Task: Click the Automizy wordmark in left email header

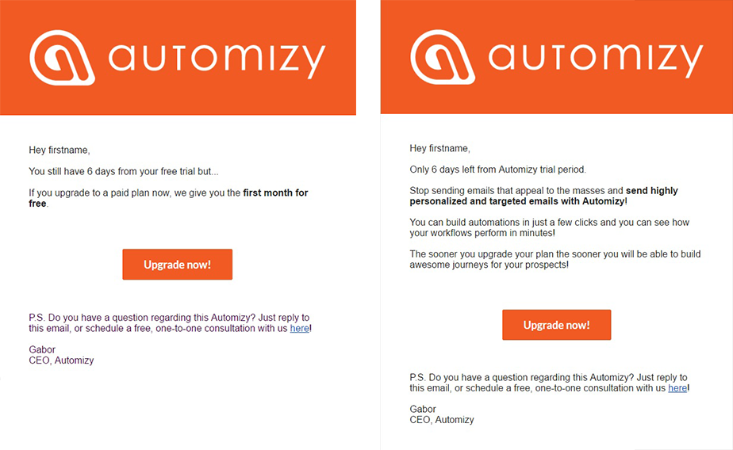Action: [217, 59]
